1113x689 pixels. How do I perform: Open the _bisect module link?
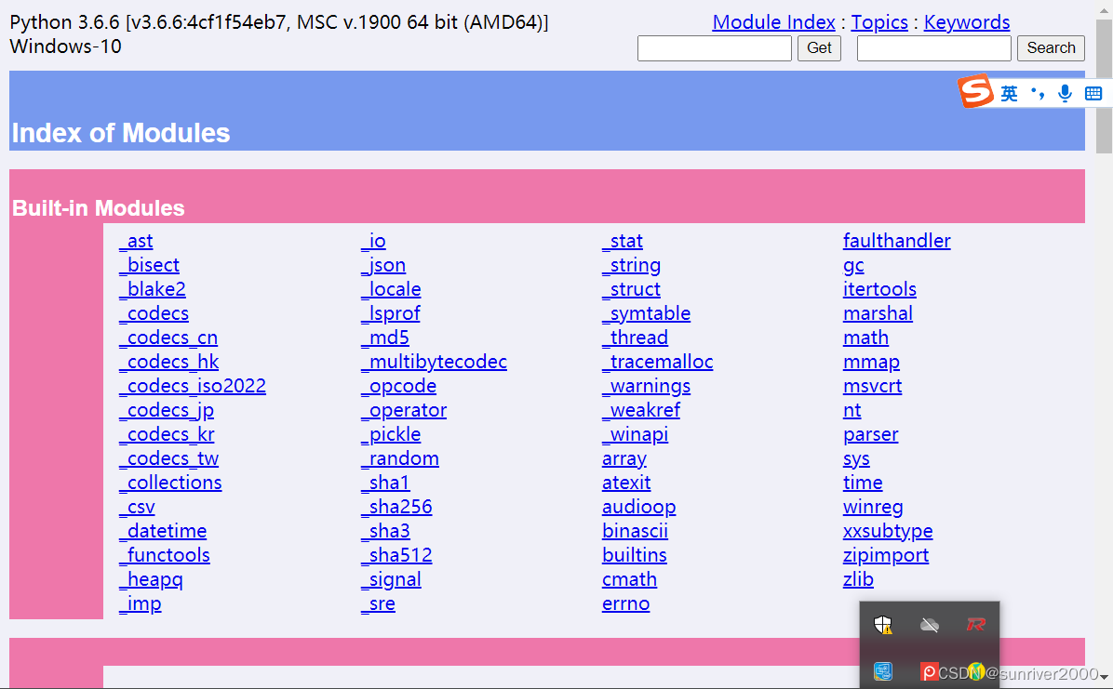(149, 265)
